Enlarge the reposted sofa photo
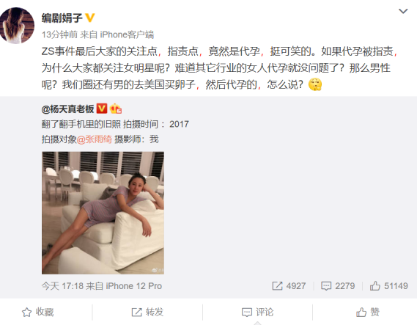Image resolution: width=417 pixels, height=325 pixels. (103, 213)
